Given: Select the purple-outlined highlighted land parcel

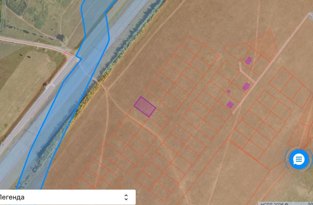Looking at the screenshot, I should coord(145,107).
